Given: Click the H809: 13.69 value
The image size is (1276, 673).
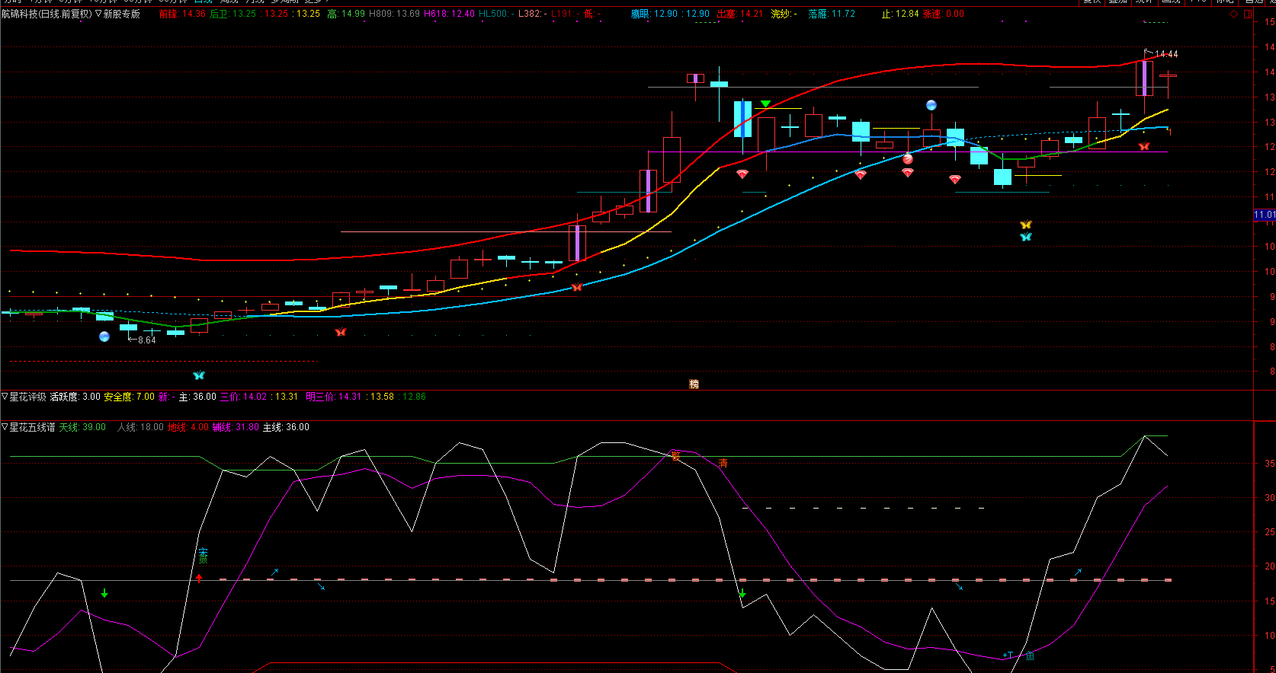Looking at the screenshot, I should tap(395, 14).
